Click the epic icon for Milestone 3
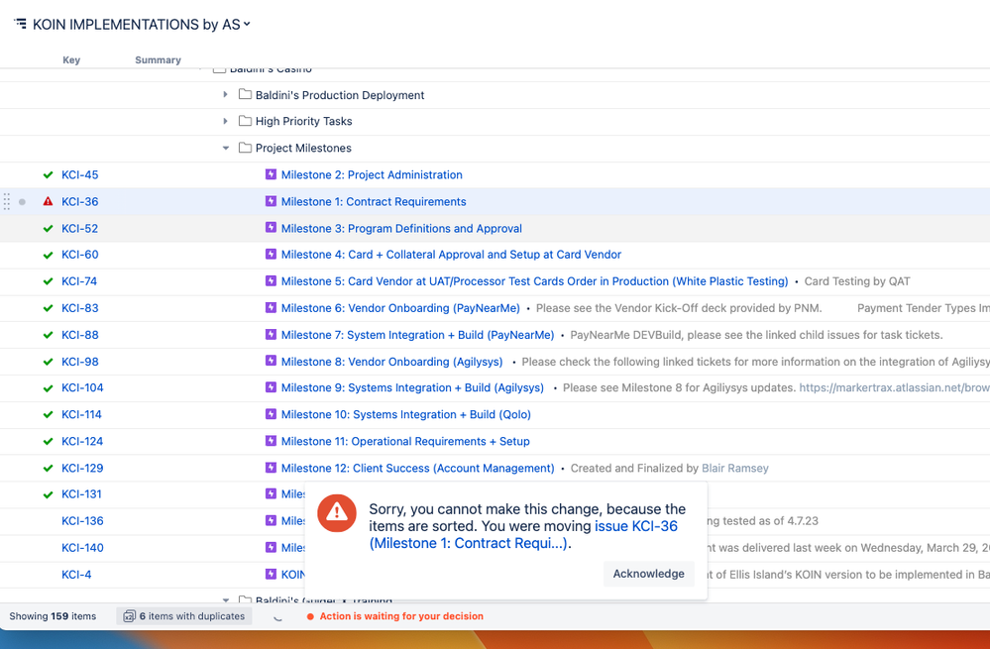 point(271,227)
